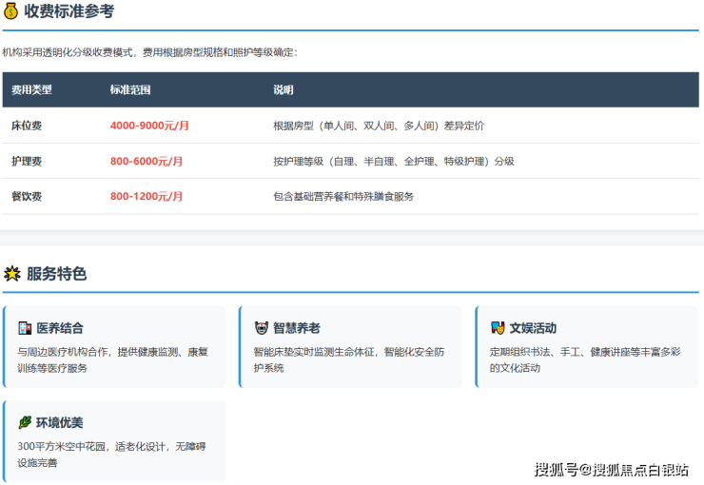Viewport: 704px width, 485px height.
Task: Open the 文娱活动 service card title
Action: point(533,328)
